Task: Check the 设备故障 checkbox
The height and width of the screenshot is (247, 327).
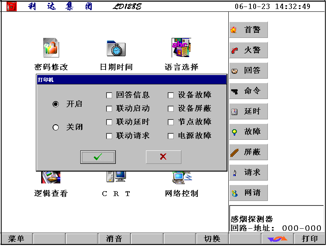Action: 171,95
